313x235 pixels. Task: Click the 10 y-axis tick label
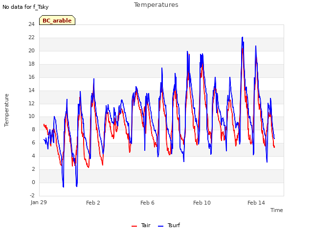[31, 116]
